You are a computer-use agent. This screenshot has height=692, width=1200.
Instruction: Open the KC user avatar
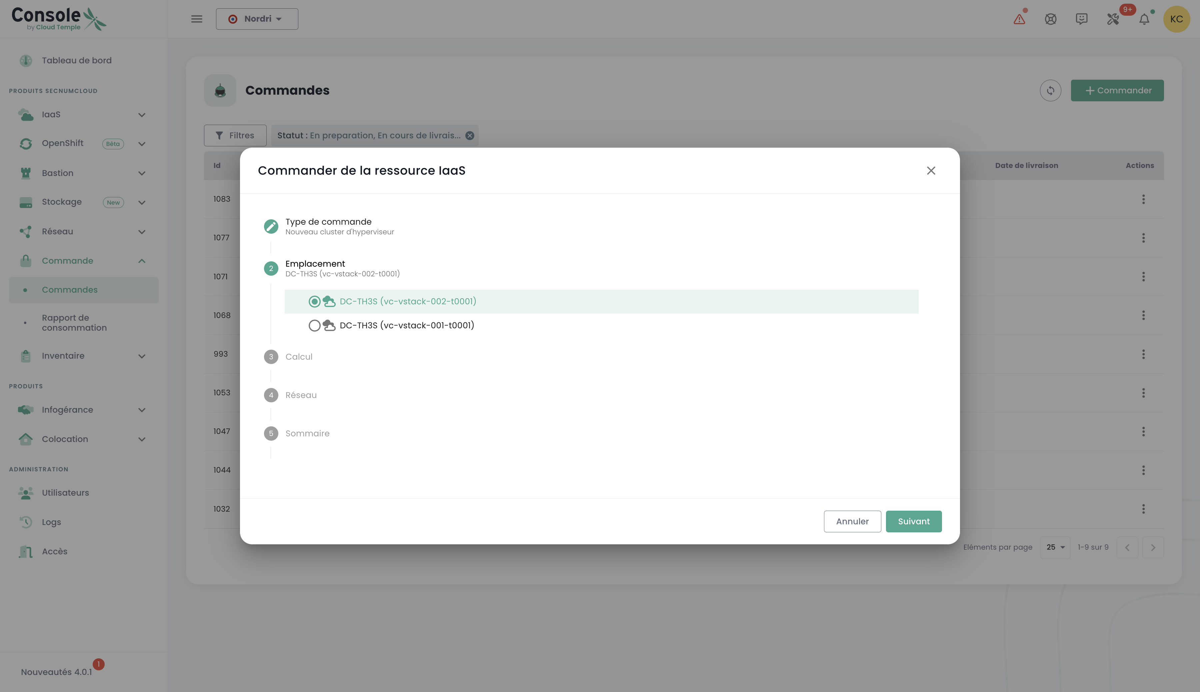pyautogui.click(x=1176, y=19)
